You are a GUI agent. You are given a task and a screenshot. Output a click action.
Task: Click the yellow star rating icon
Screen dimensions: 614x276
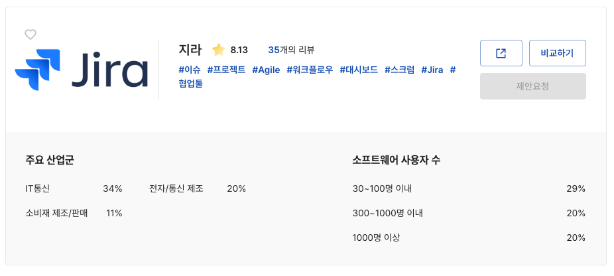coord(219,50)
